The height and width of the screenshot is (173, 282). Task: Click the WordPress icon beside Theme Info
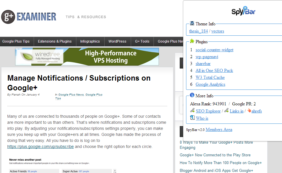pyautogui.click(x=192, y=23)
